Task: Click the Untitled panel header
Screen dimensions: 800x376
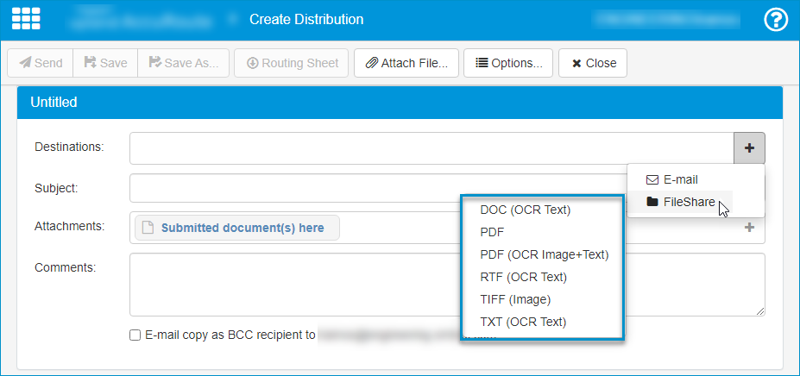Action: coord(400,103)
